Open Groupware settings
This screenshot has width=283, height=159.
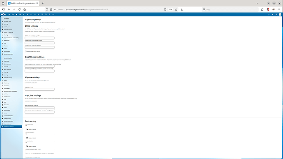(x=11, y=88)
